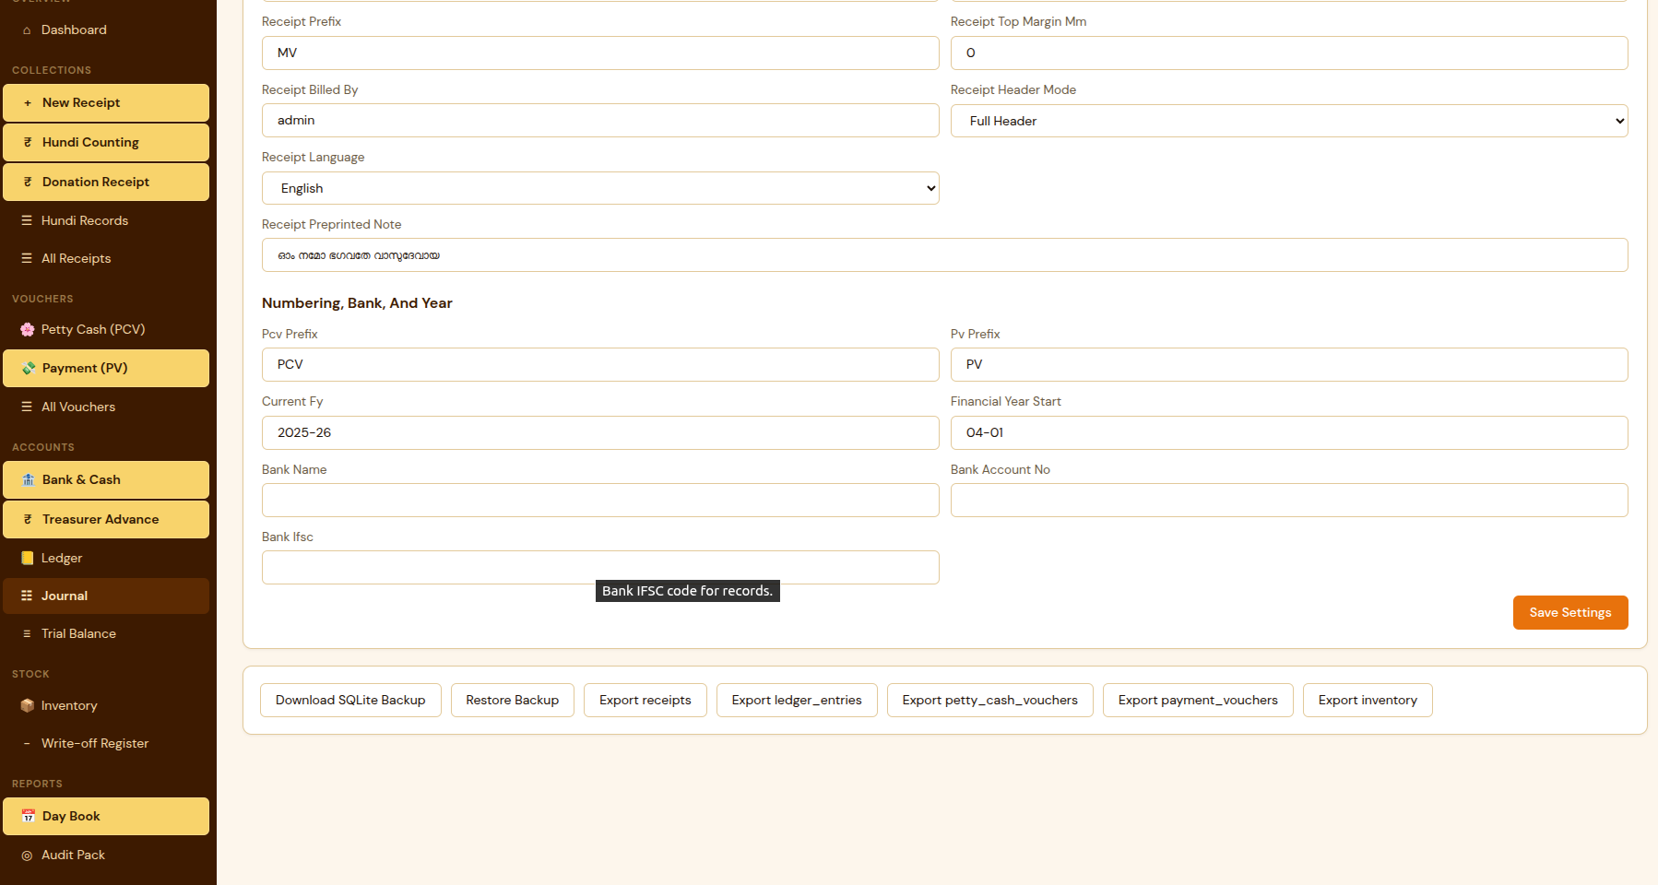This screenshot has height=885, width=1658.
Task: Click the Dashboard home icon
Action: pyautogui.click(x=27, y=30)
